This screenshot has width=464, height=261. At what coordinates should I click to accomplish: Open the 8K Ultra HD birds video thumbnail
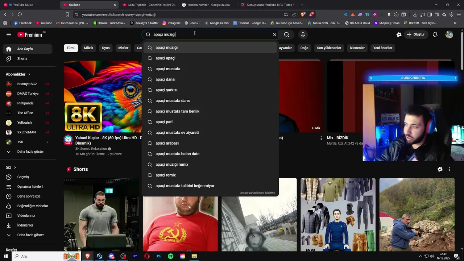103,96
